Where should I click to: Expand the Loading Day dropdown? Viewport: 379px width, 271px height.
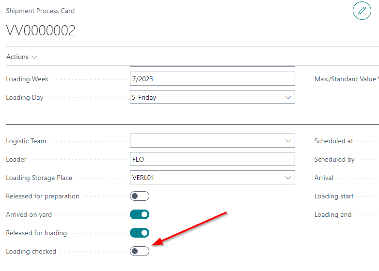pos(288,97)
